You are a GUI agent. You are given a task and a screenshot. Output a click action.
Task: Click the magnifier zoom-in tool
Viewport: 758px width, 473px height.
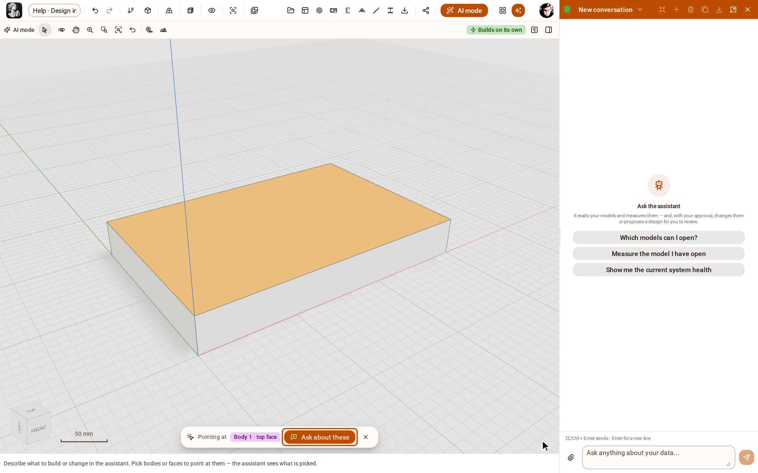(90, 30)
